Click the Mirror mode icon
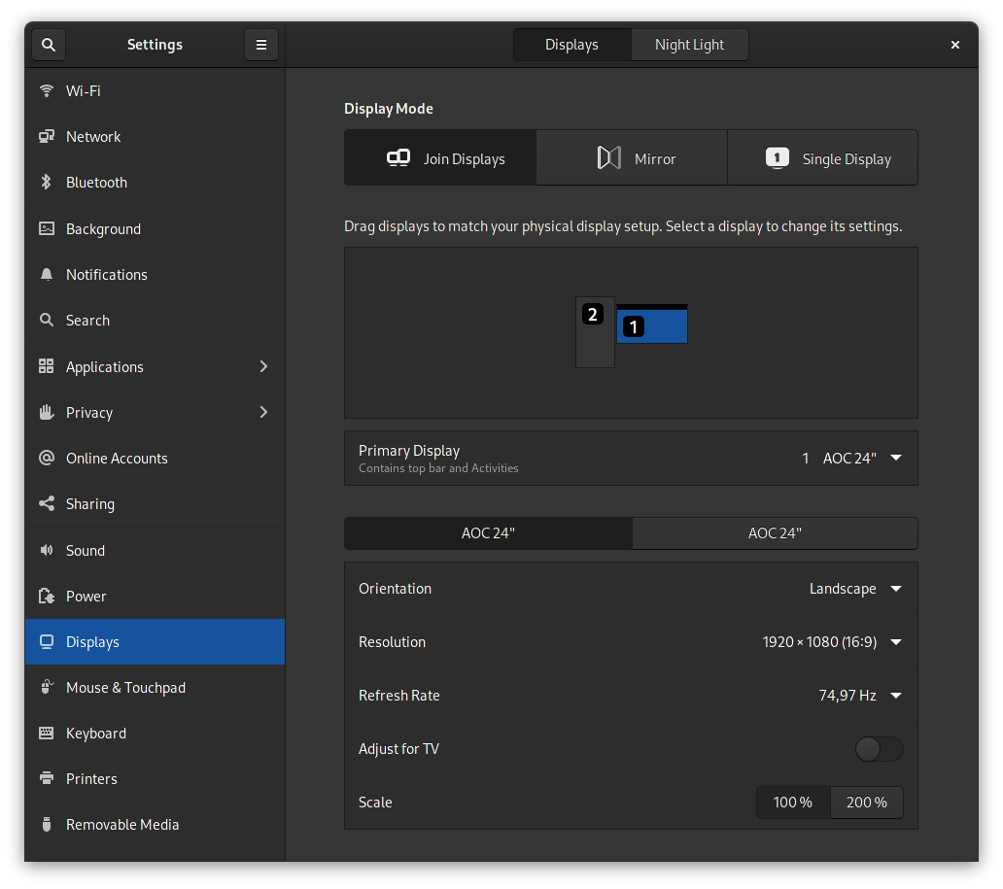The image size is (1003, 889). tap(609, 158)
